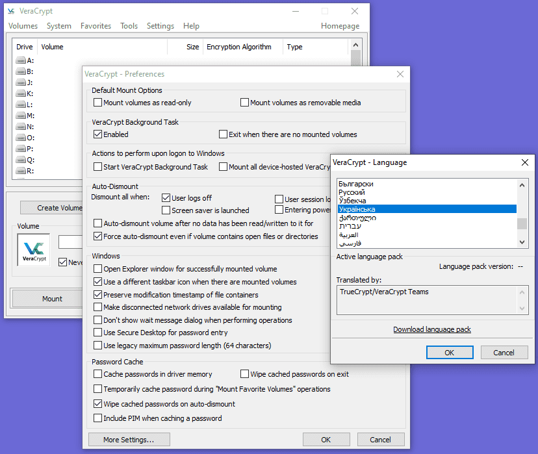This screenshot has height=454, width=538.
Task: Select drive P: icon in drive list
Action: pyautogui.click(x=21, y=149)
